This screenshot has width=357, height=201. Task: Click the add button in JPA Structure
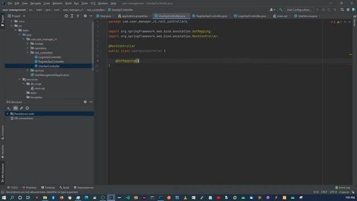pyautogui.click(x=8, y=108)
